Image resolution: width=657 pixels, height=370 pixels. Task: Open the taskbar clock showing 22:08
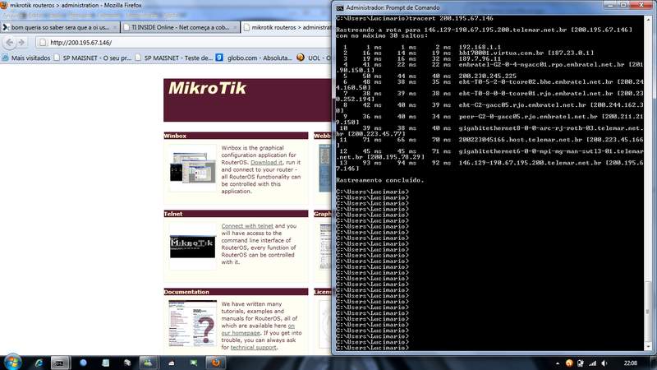630,363
